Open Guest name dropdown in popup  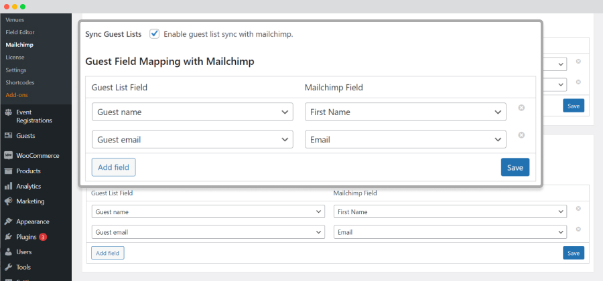click(x=192, y=112)
